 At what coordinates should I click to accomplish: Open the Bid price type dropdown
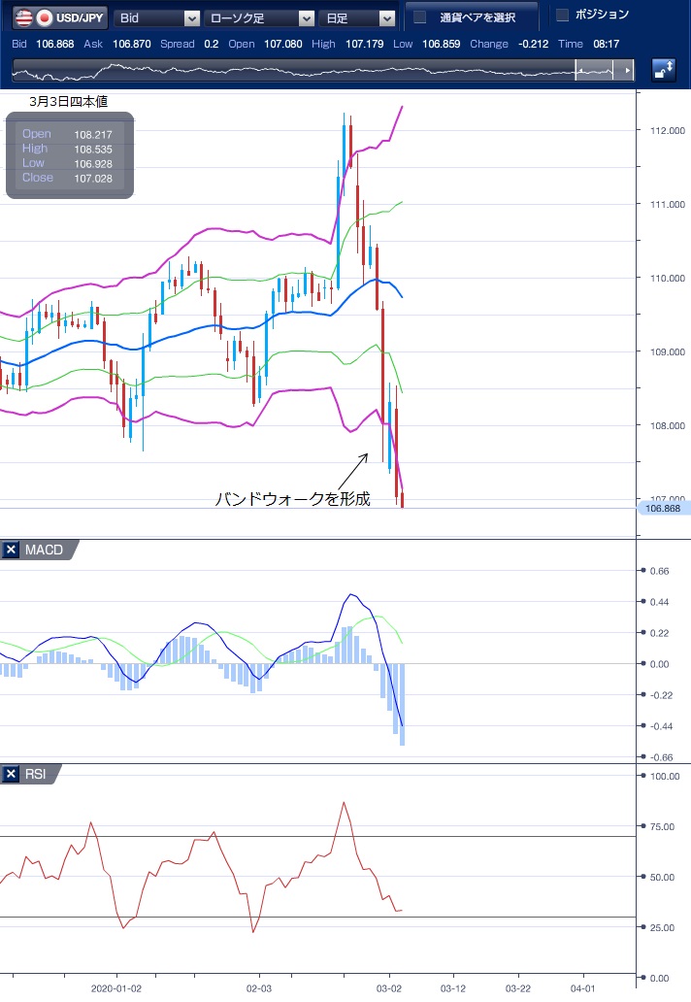[157, 17]
